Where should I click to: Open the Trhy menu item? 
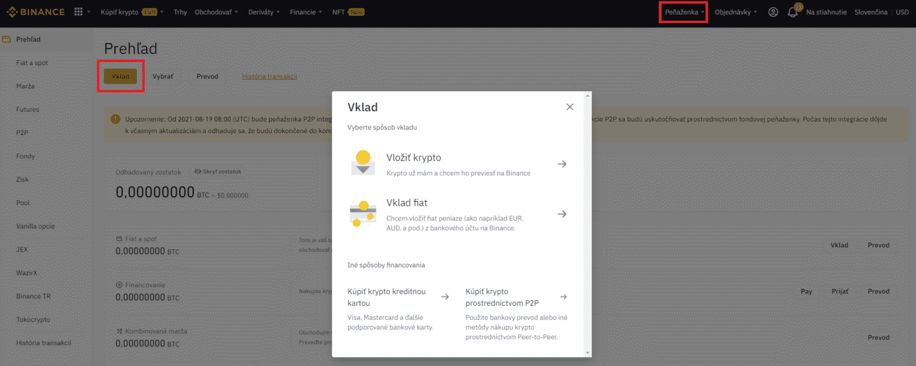(180, 12)
